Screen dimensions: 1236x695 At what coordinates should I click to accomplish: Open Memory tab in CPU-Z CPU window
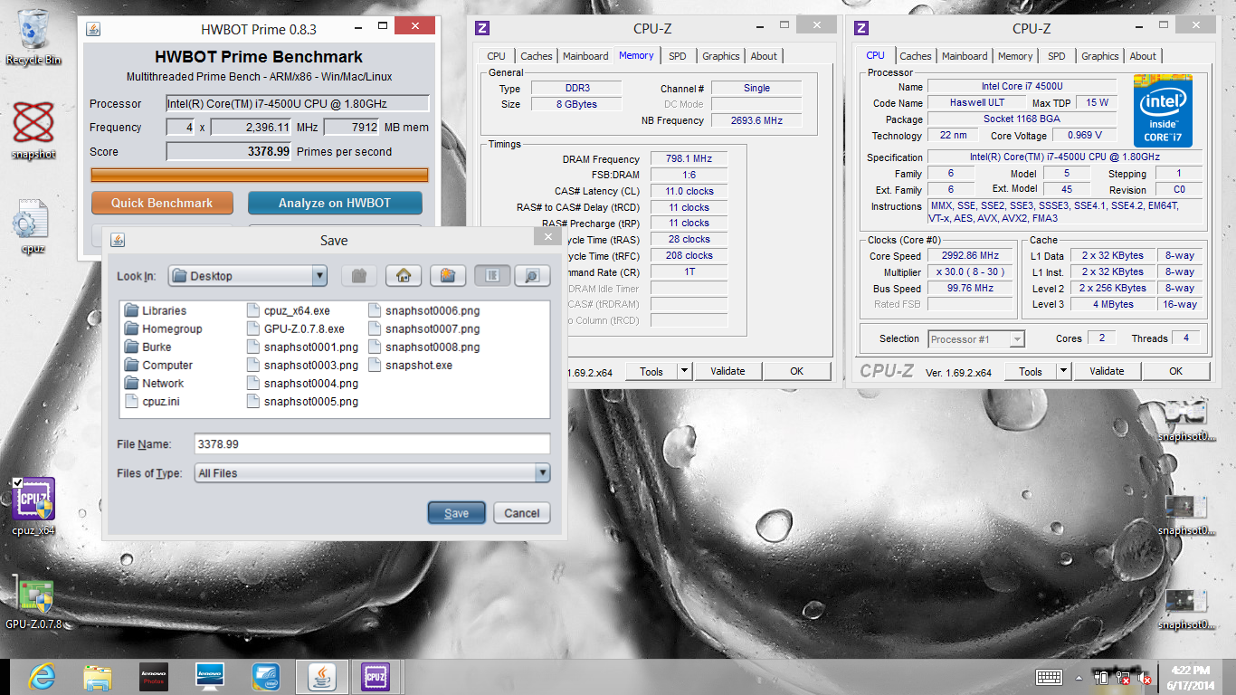(x=1015, y=56)
